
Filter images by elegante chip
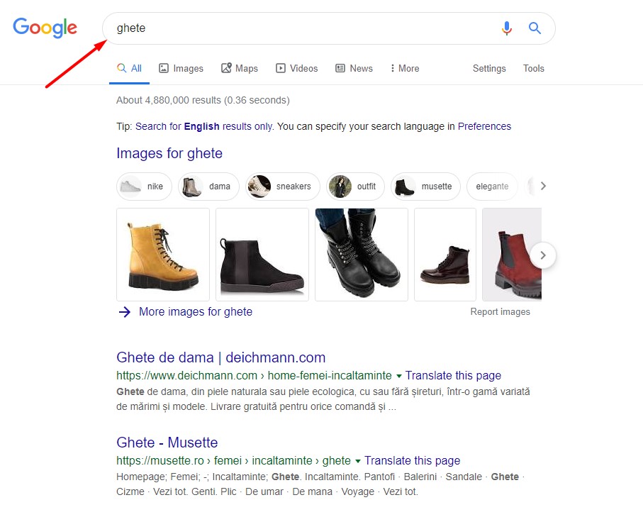(x=492, y=187)
